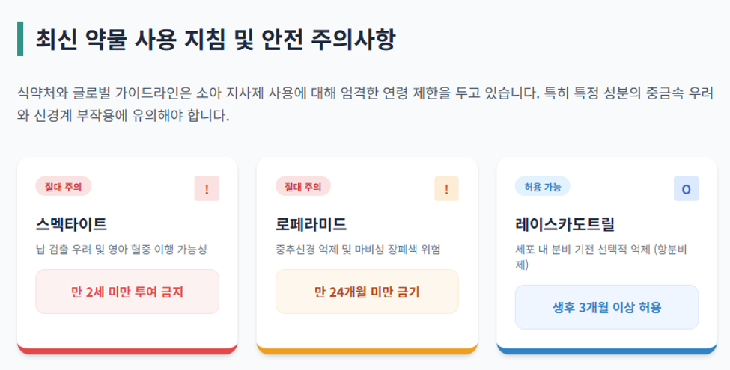The height and width of the screenshot is (370, 730).
Task: Open the 로페라미드 card title
Action: point(311,224)
